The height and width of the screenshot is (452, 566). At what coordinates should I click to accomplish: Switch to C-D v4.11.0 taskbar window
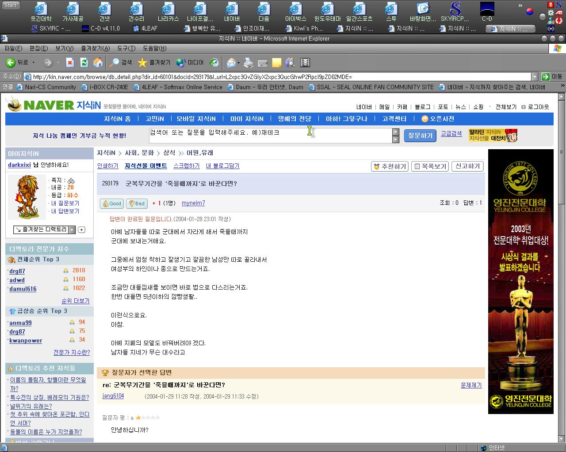(101, 28)
